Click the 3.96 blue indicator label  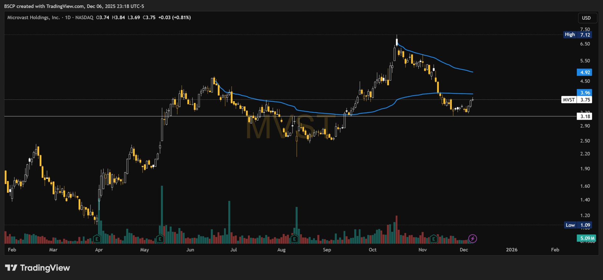tap(584, 93)
